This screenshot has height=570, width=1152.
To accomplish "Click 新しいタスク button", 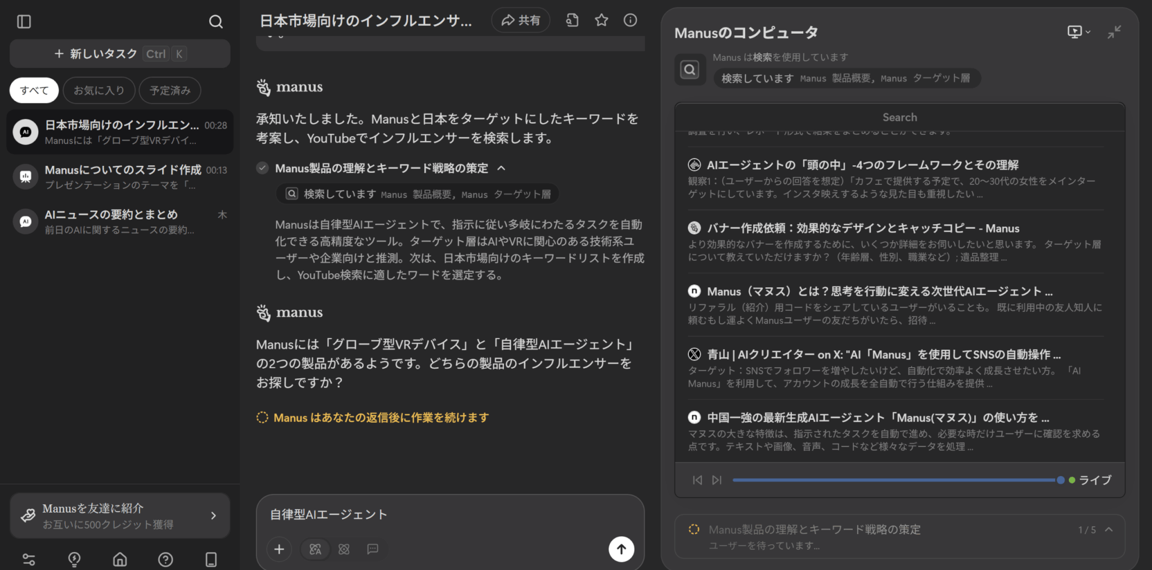I will pos(120,54).
